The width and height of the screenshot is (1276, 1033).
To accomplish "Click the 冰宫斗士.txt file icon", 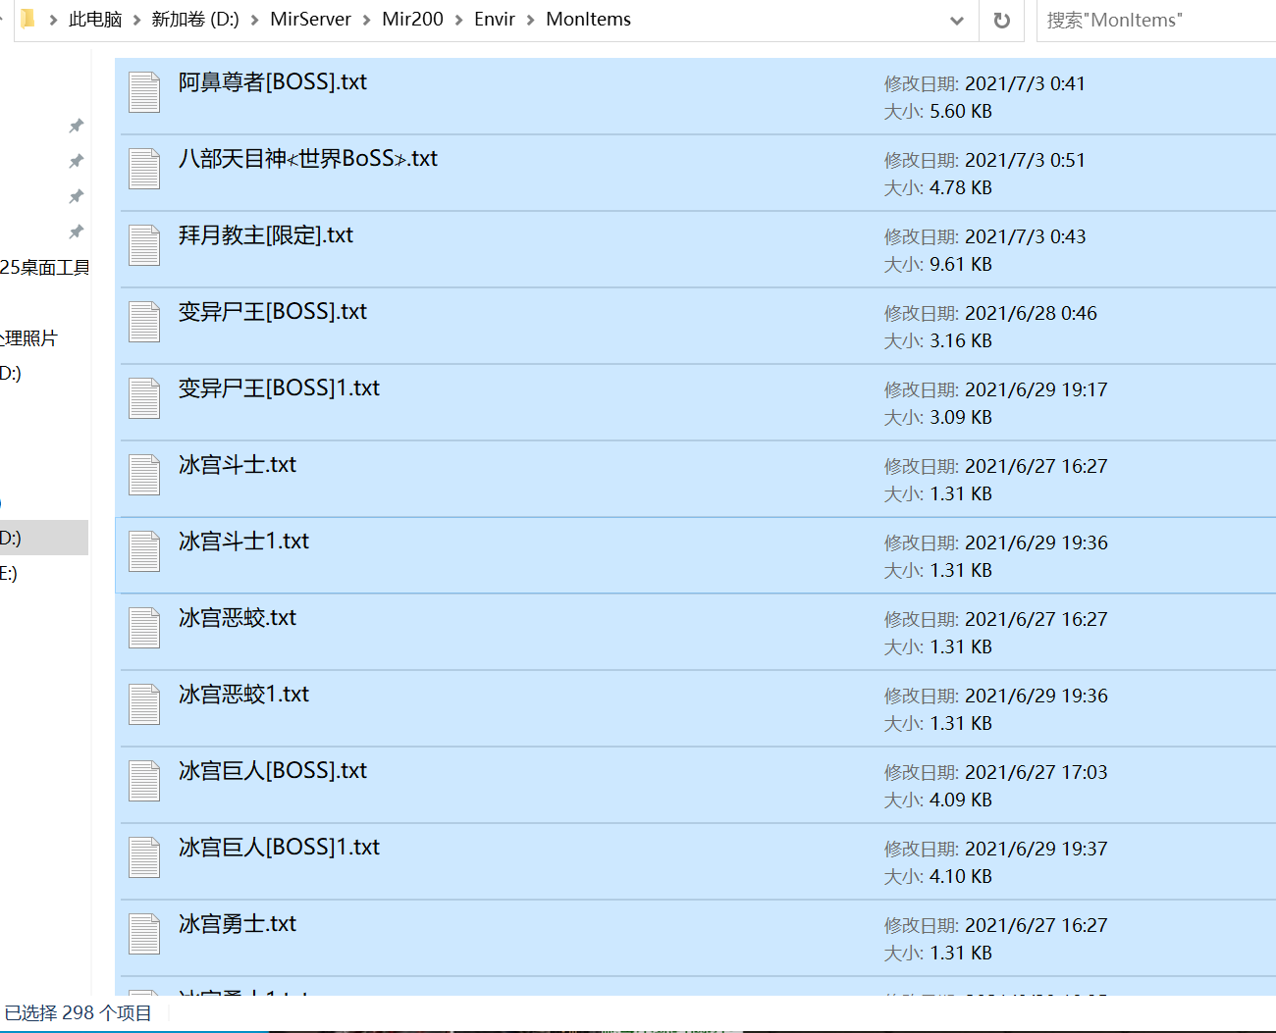I will pyautogui.click(x=144, y=475).
